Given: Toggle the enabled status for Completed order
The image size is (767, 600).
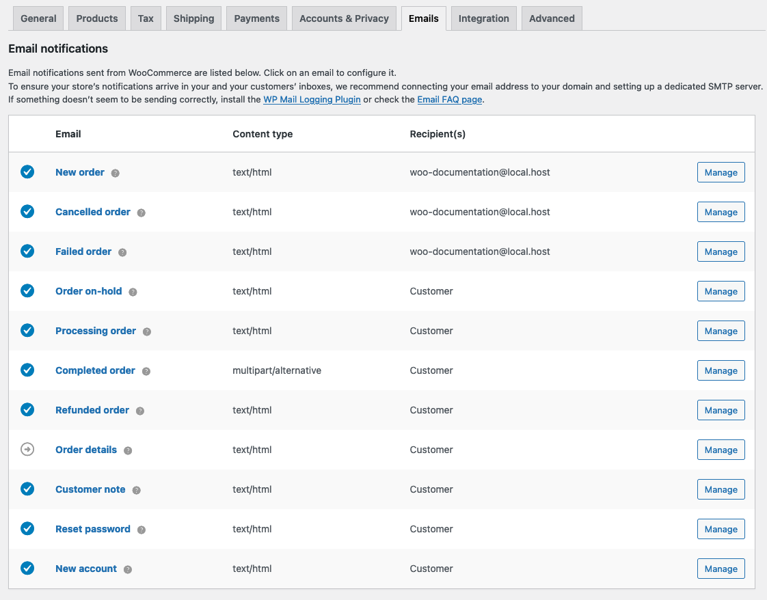Looking at the screenshot, I should (27, 370).
